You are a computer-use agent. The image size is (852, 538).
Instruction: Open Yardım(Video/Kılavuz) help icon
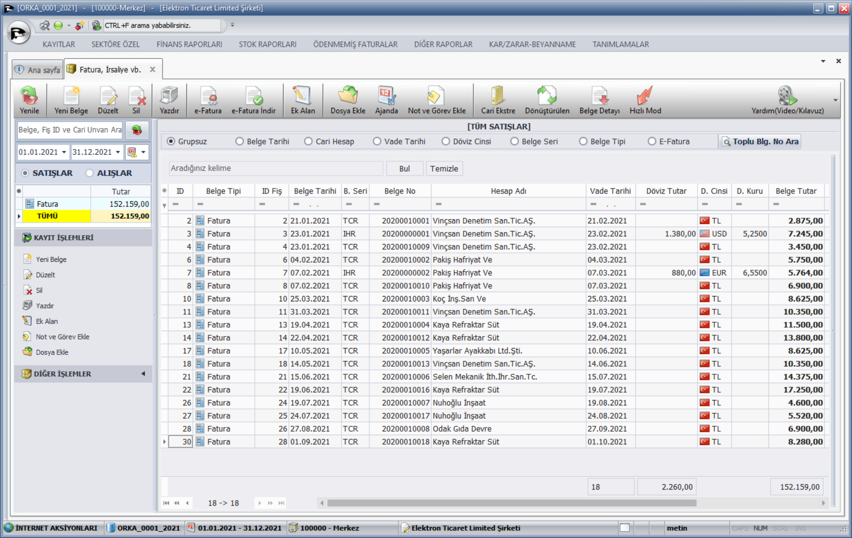(x=788, y=100)
